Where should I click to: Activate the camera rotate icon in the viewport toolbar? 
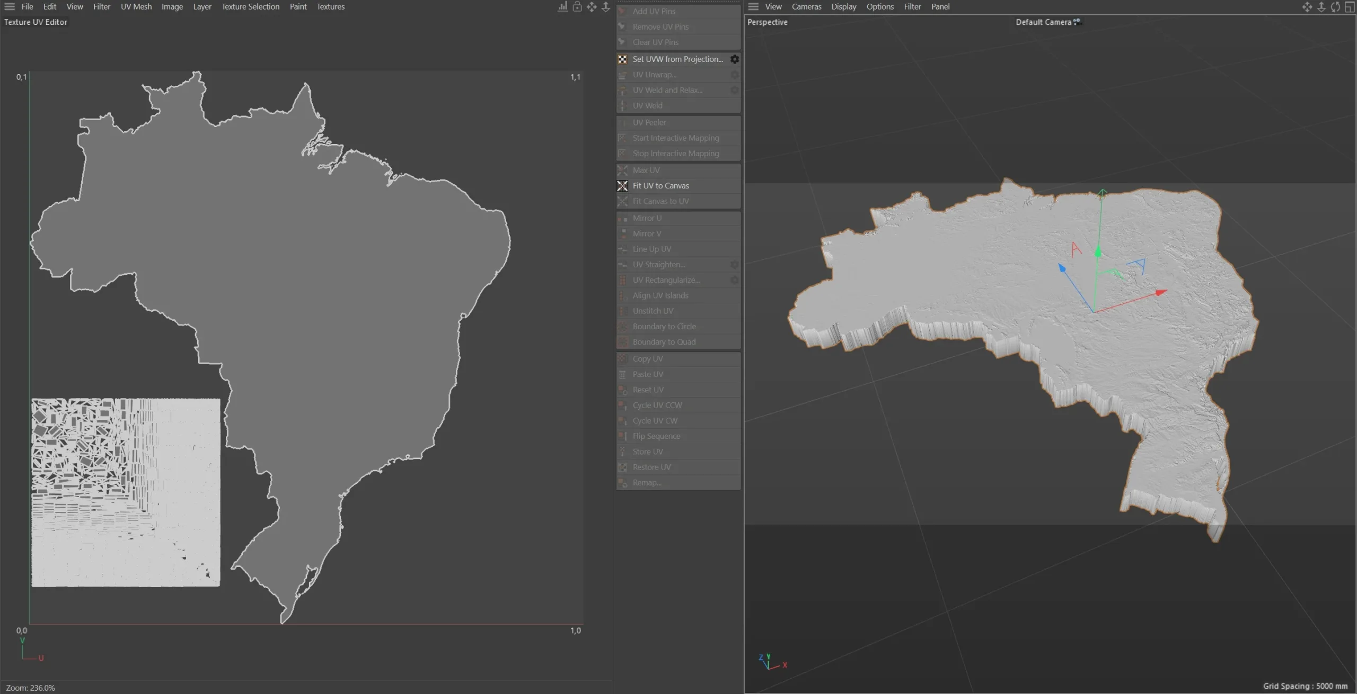tap(1335, 7)
